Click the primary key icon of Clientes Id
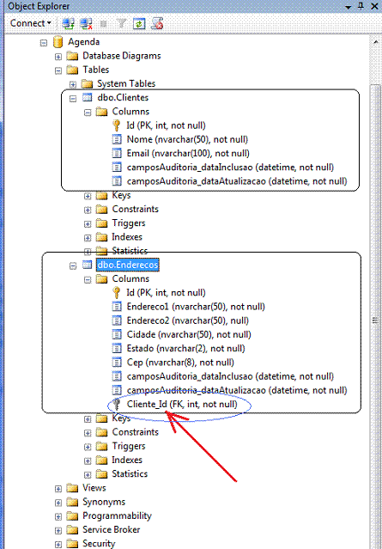Screen dimensions: 382x549 pyautogui.click(x=117, y=125)
